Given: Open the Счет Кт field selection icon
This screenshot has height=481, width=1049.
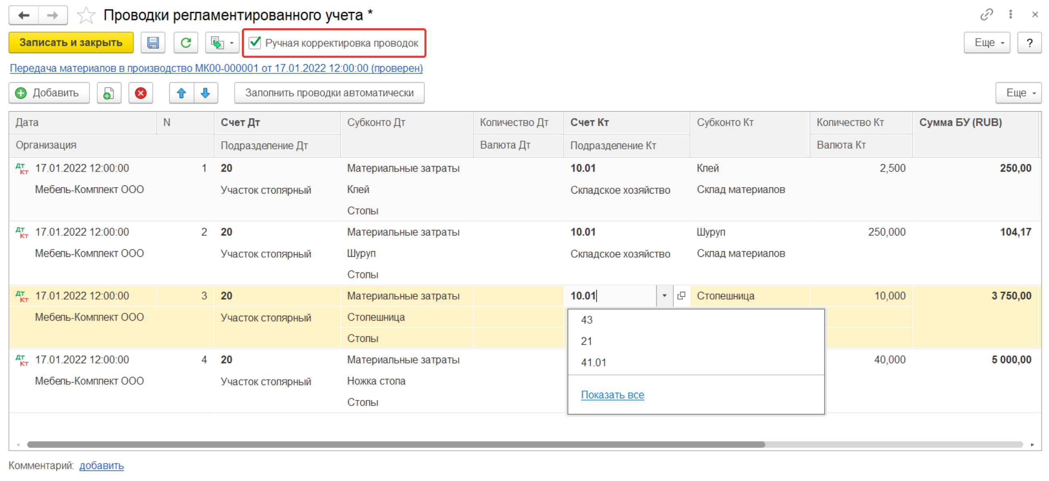Looking at the screenshot, I should [681, 296].
